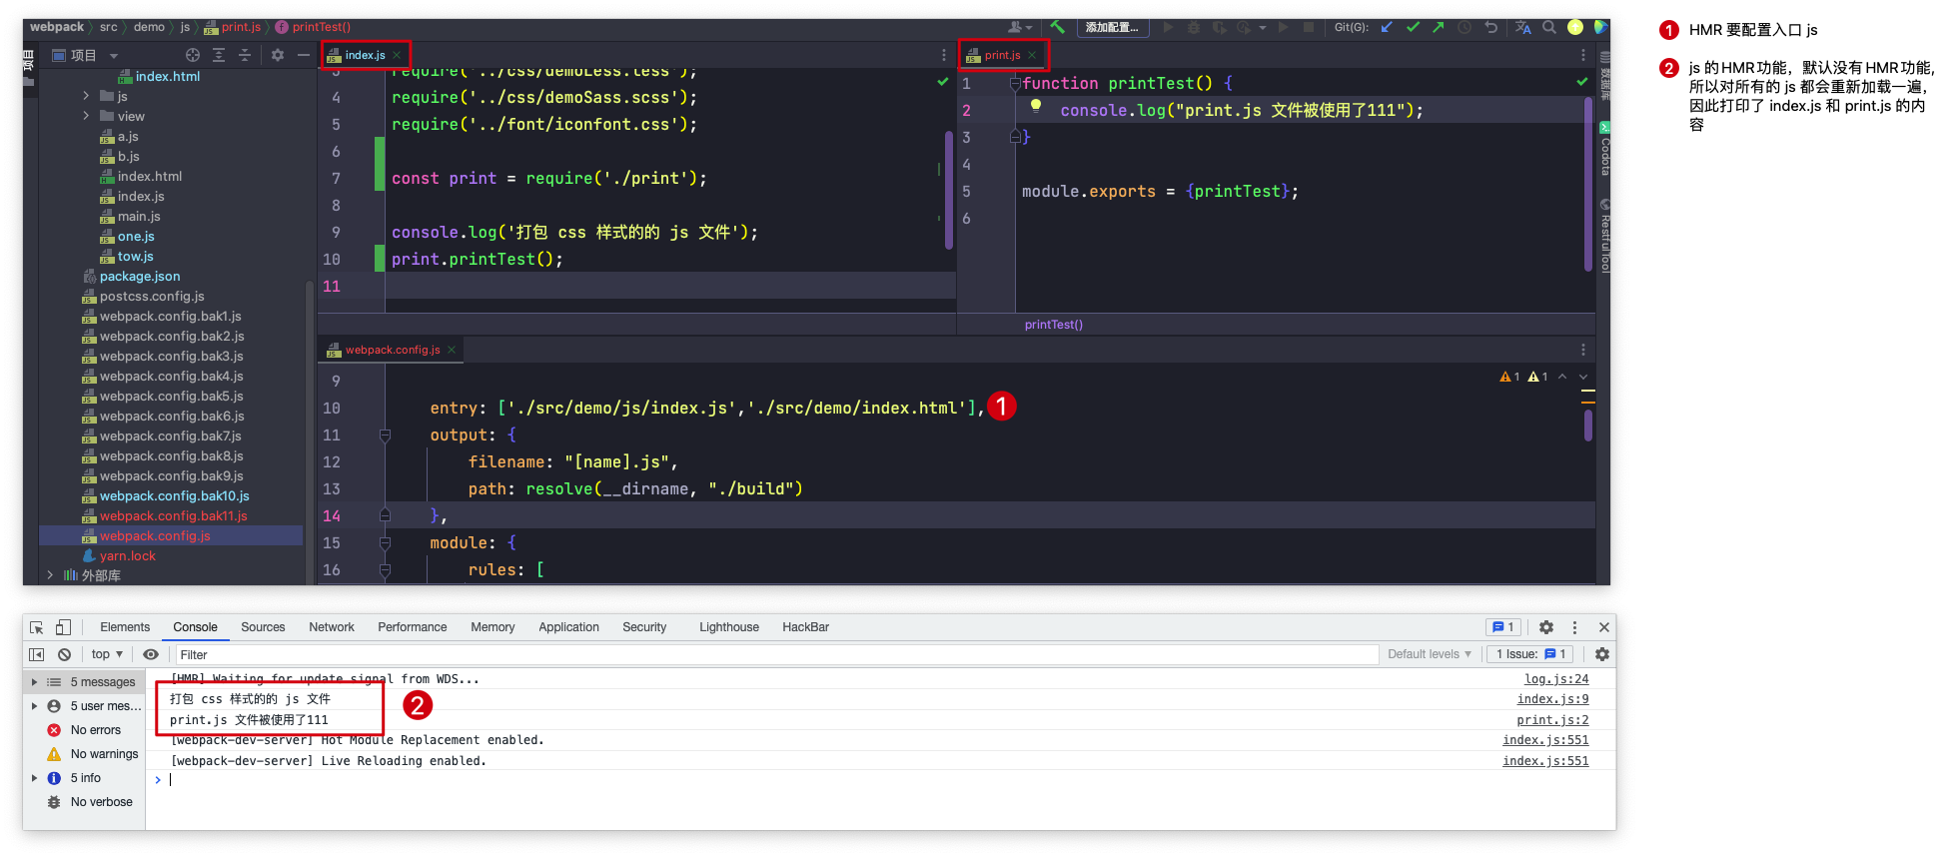Toggle live expression eye icon
1959x857 pixels.
(x=151, y=654)
